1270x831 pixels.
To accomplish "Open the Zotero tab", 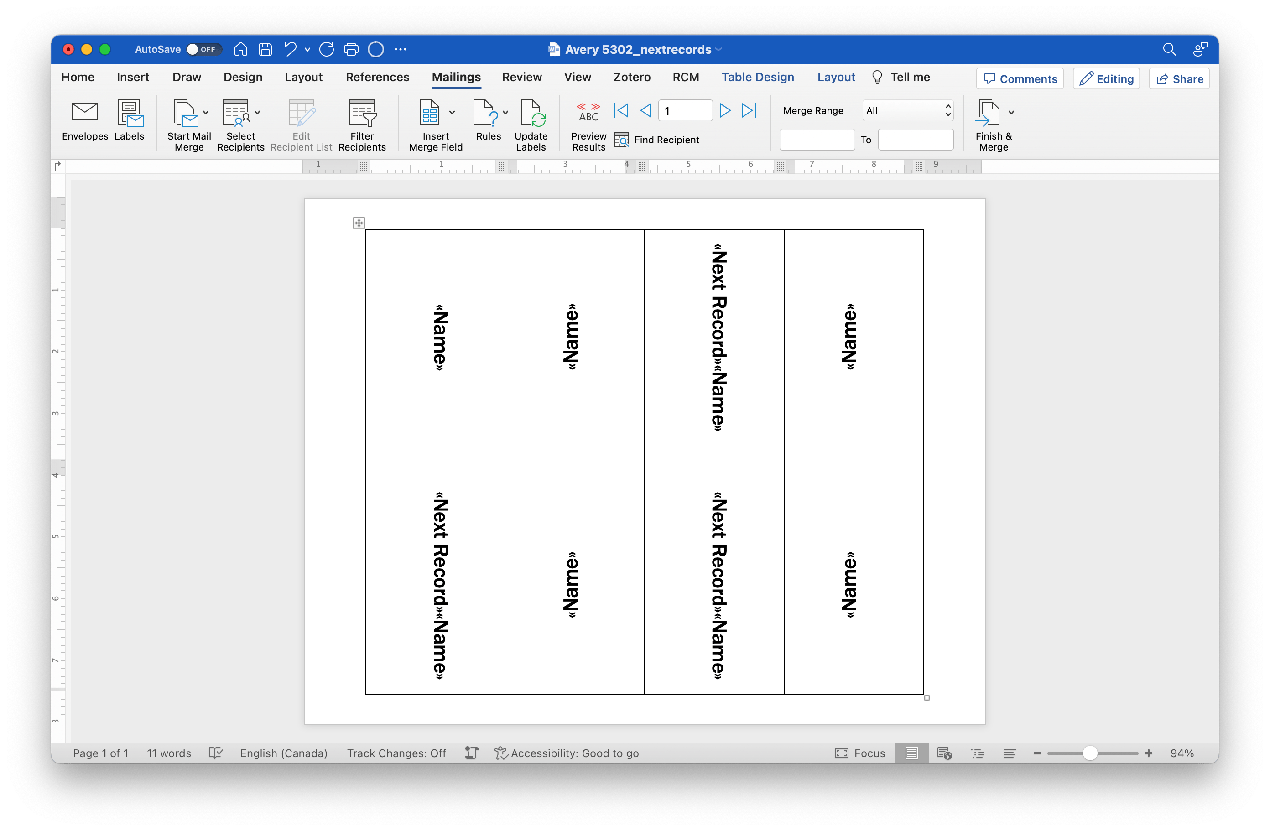I will coord(632,78).
